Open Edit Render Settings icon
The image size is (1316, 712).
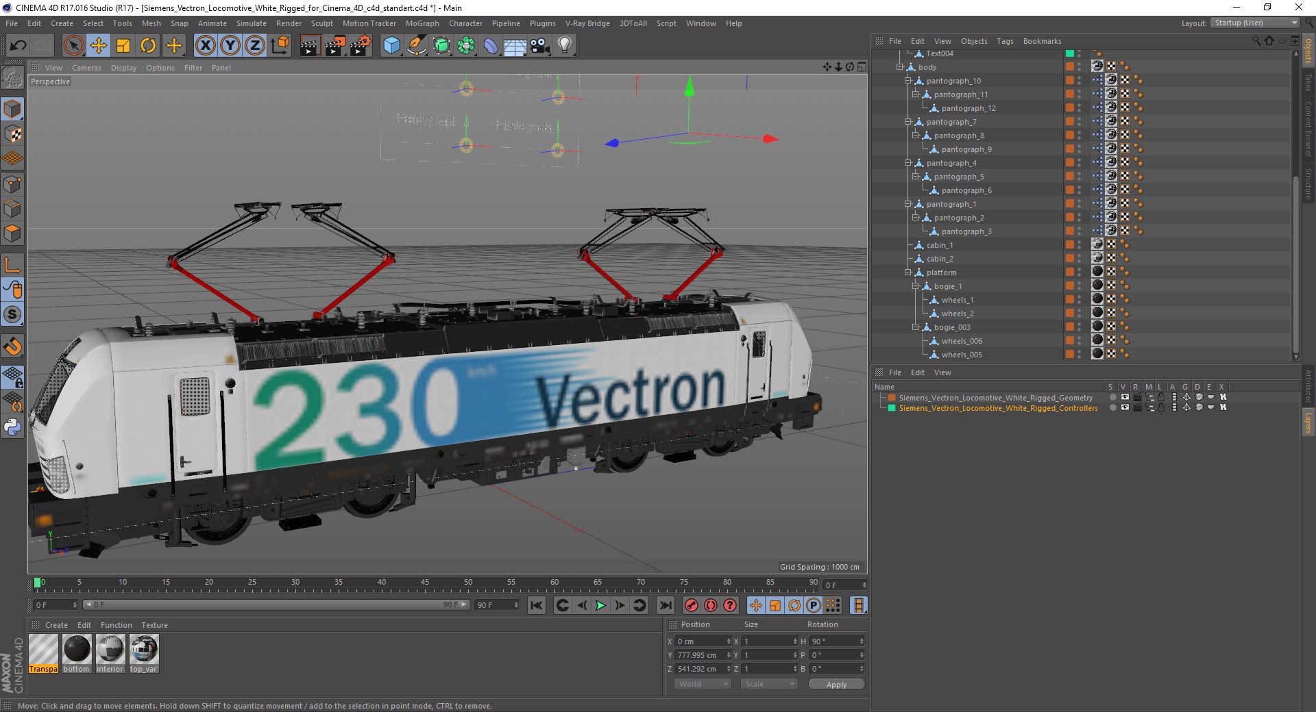361,46
